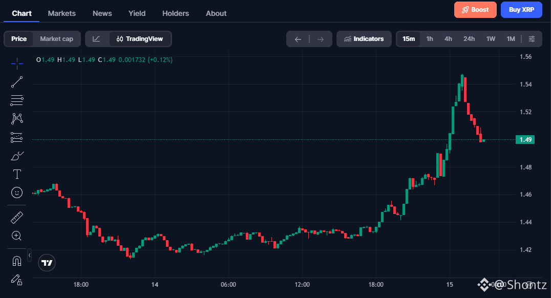Screen dimensions: 551x298
Task: Select the XABCD pattern tool
Action: click(x=17, y=119)
